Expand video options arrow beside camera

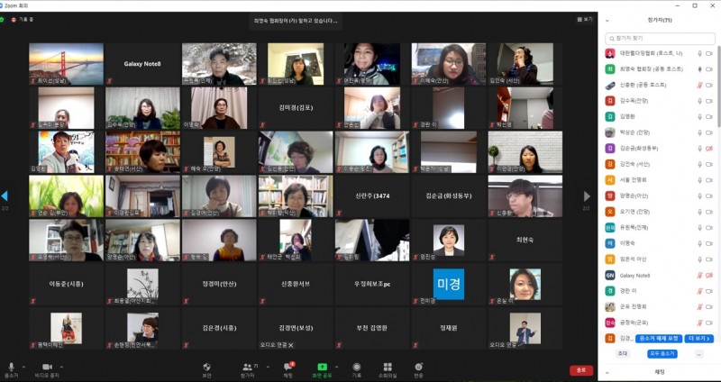[x=60, y=366]
